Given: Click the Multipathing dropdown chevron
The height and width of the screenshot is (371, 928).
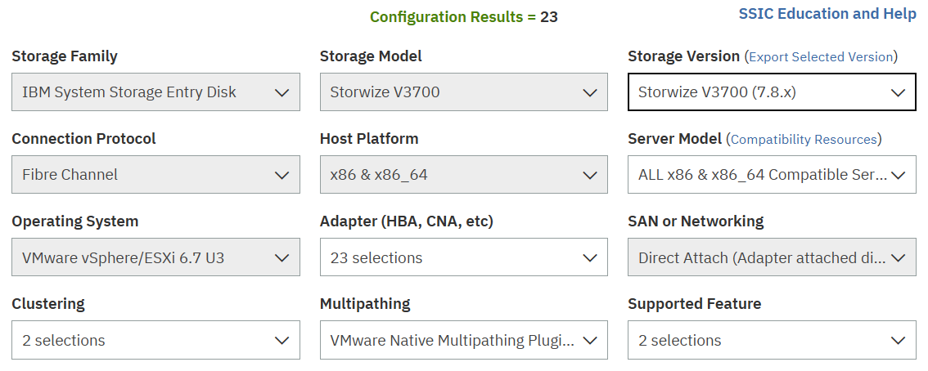Looking at the screenshot, I should (x=590, y=341).
